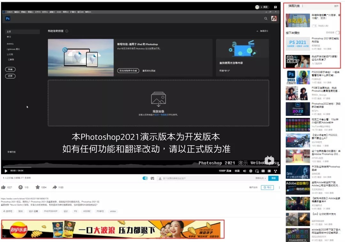345x242 pixels.
Task: Open danmaku settings icon beside the toggle
Action: (152, 178)
